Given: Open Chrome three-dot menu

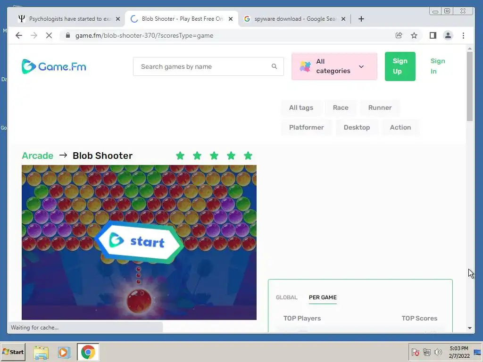Looking at the screenshot, I should click(x=463, y=35).
